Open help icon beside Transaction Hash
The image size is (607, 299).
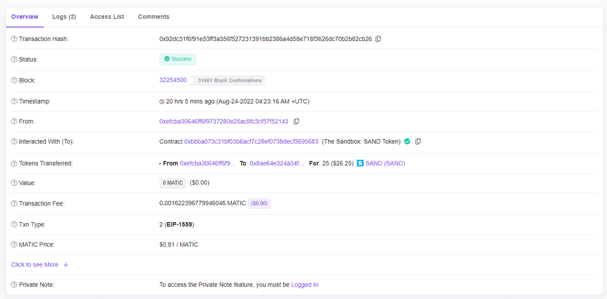click(x=14, y=39)
